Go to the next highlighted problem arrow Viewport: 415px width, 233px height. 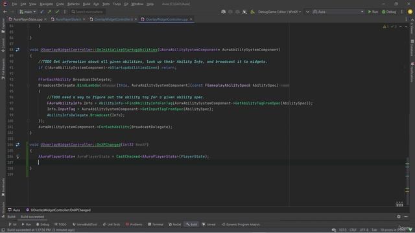pyautogui.click(x=406, y=27)
